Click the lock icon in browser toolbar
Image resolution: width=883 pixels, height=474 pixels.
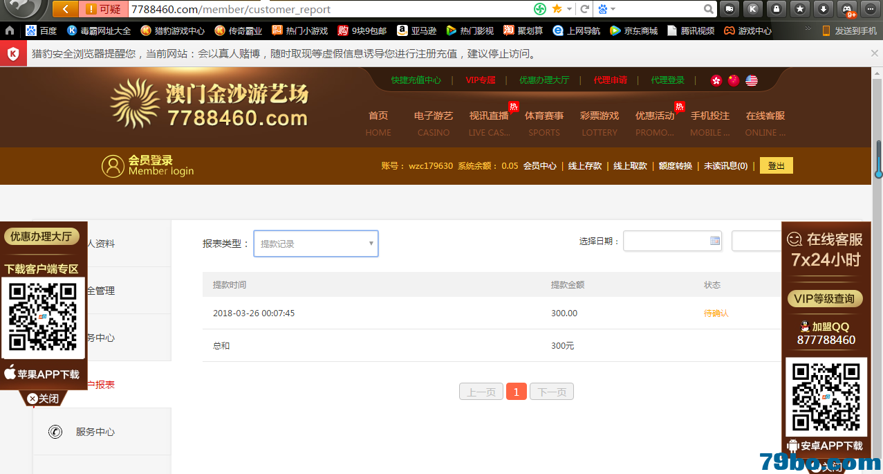click(x=777, y=9)
